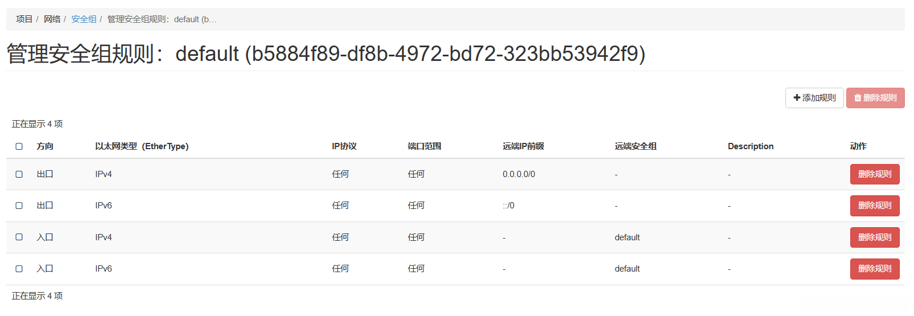The height and width of the screenshot is (316, 914).
Task: Delete the IPv6 入口 rule
Action: pyautogui.click(x=874, y=269)
